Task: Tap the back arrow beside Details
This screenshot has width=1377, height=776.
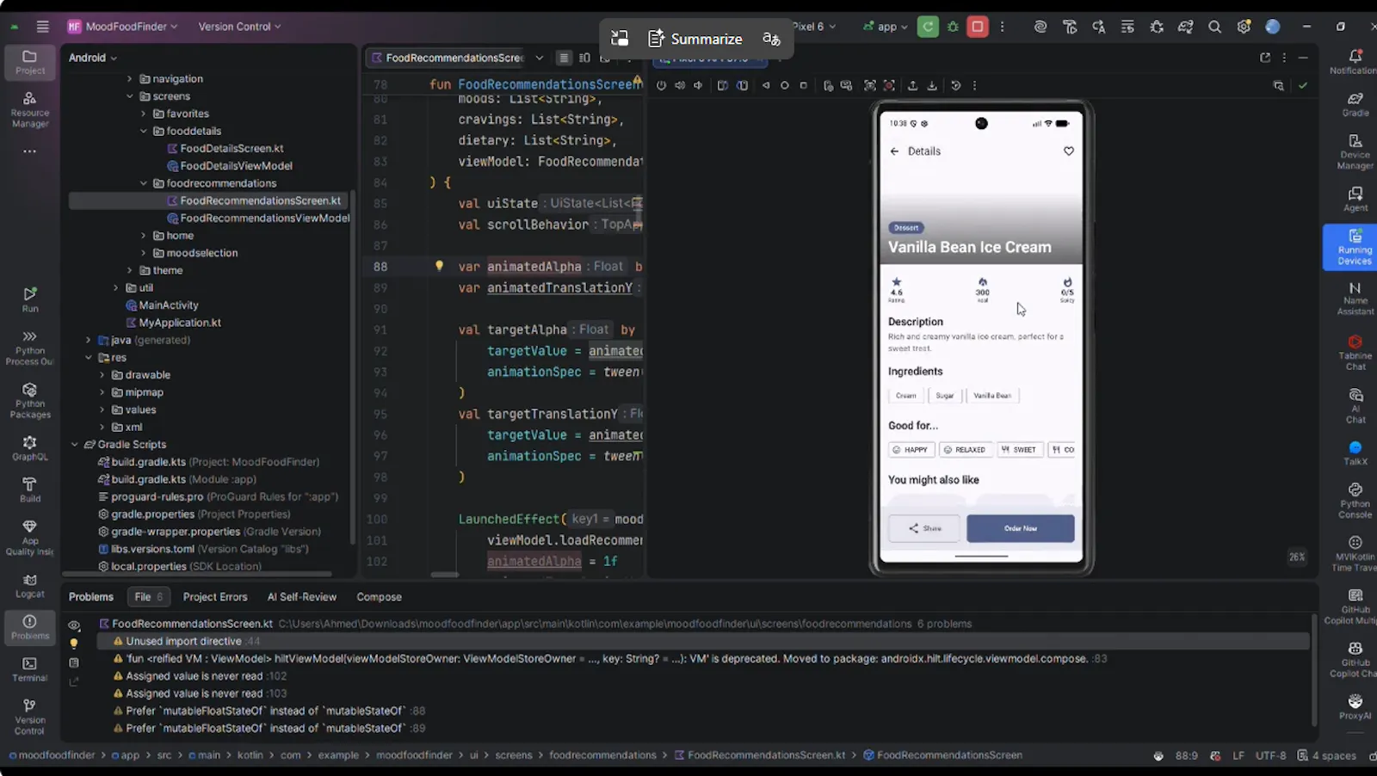Action: pos(894,151)
